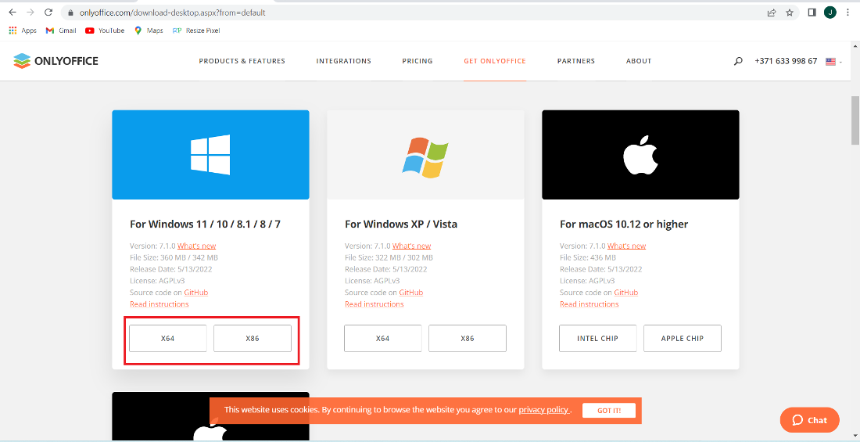Image resolution: width=860 pixels, height=442 pixels.
Task: Click the page vertical scrollbar thumb
Action: 855,120
